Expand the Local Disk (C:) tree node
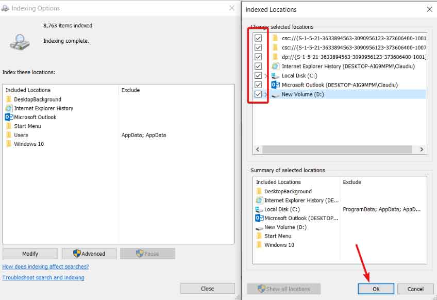This screenshot has height=300, width=437. point(266,76)
